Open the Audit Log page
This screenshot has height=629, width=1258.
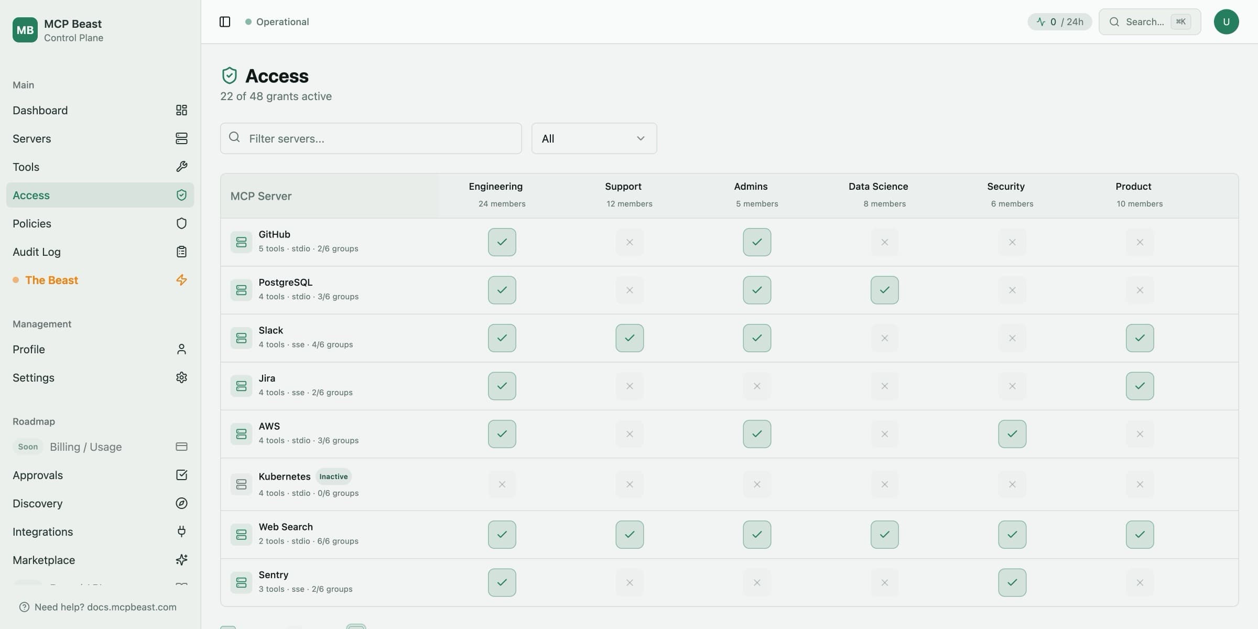(100, 252)
